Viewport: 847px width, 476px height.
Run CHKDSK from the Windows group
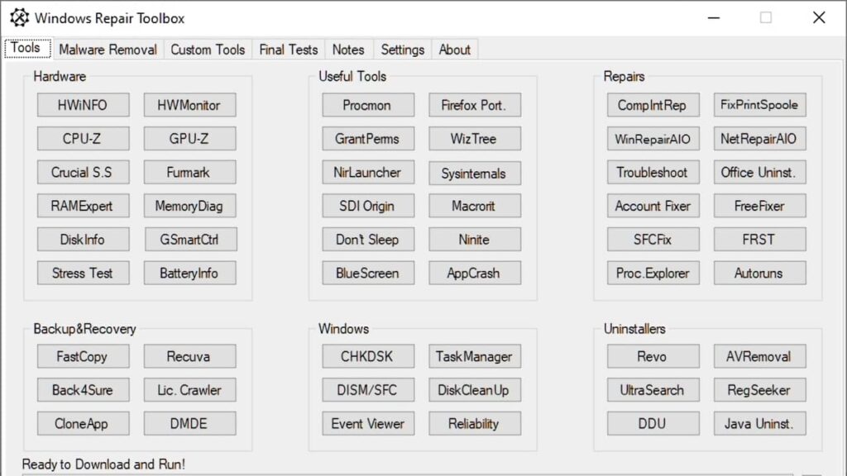(x=367, y=357)
